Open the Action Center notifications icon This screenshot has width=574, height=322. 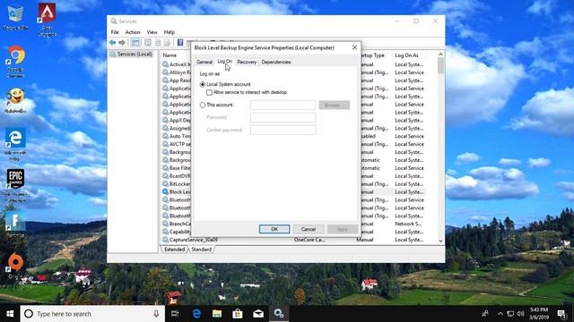coord(561,314)
